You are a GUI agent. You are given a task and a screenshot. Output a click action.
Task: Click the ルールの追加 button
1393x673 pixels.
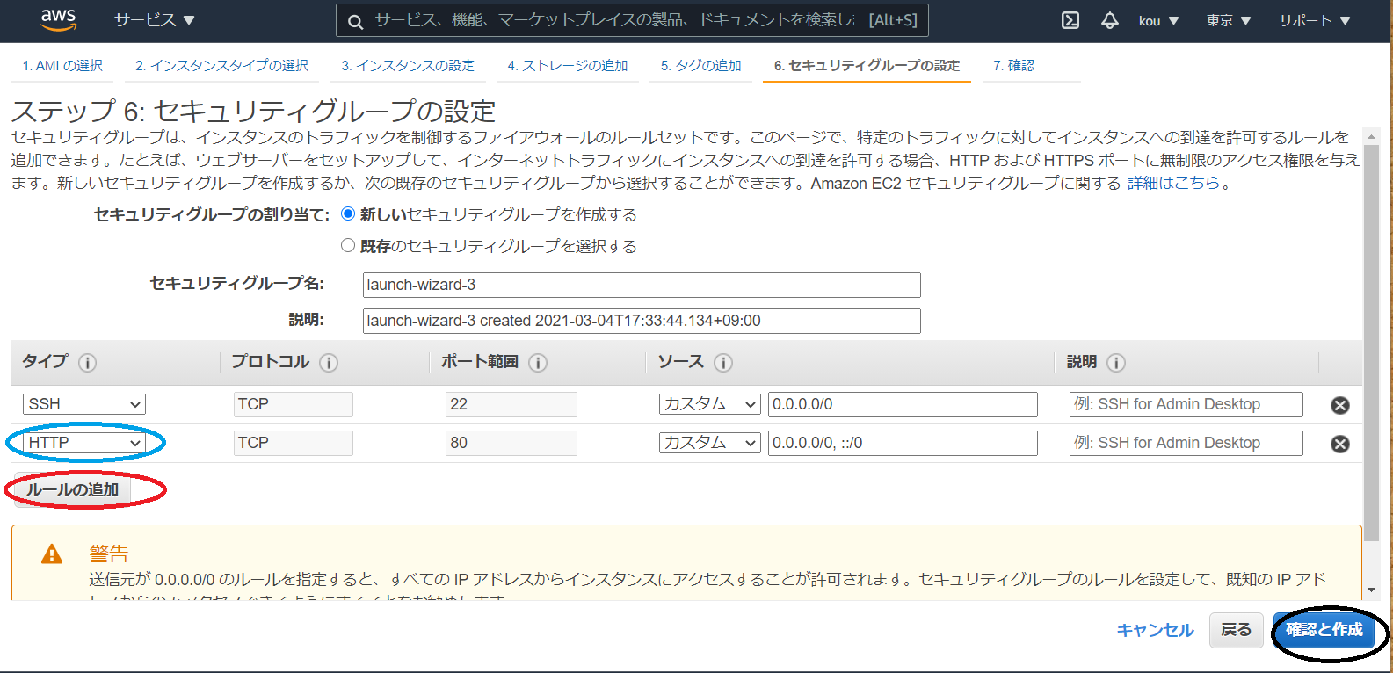(x=73, y=489)
